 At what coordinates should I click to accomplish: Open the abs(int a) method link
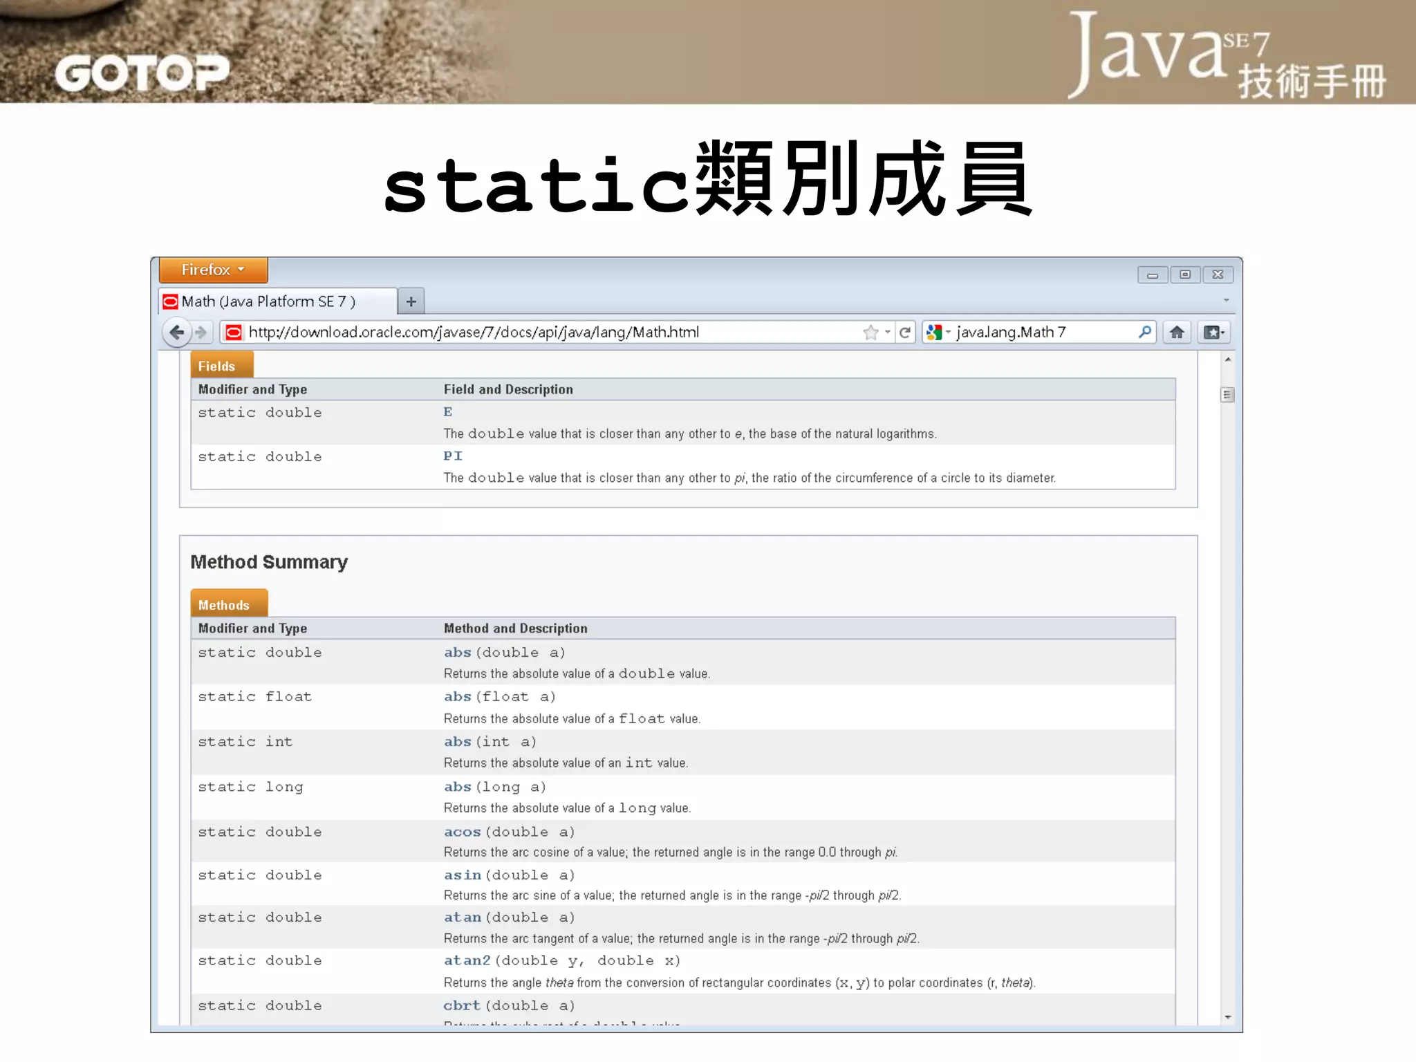click(457, 742)
